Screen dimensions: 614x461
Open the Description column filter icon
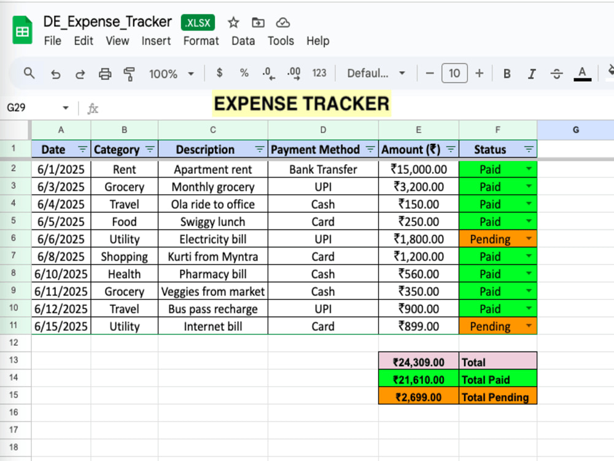click(260, 149)
